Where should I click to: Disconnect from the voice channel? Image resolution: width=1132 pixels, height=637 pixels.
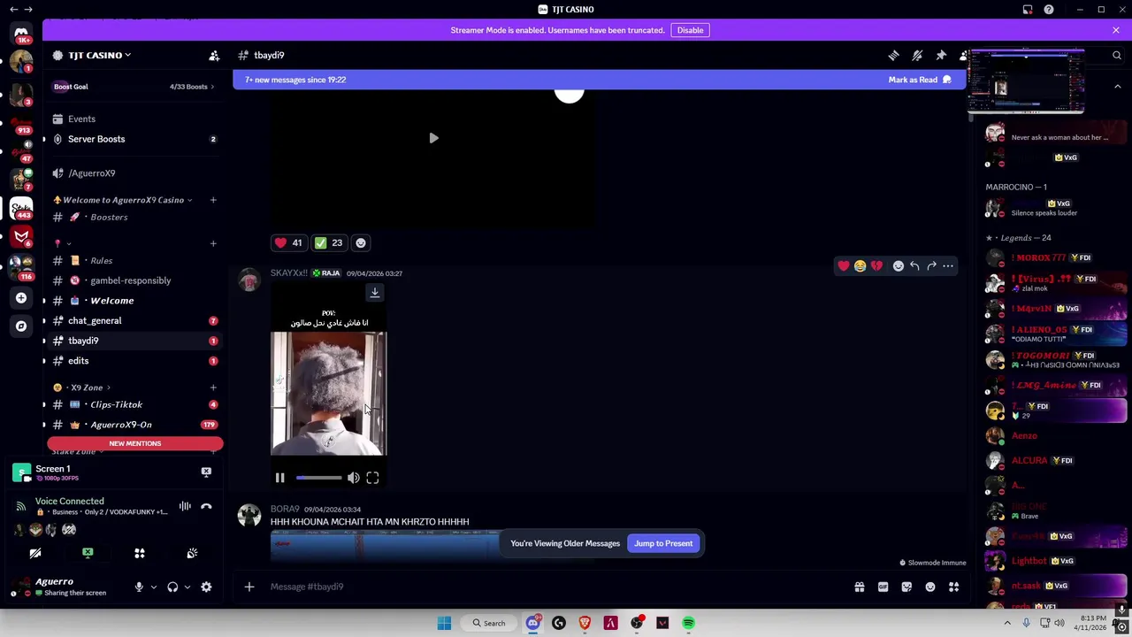point(206,506)
